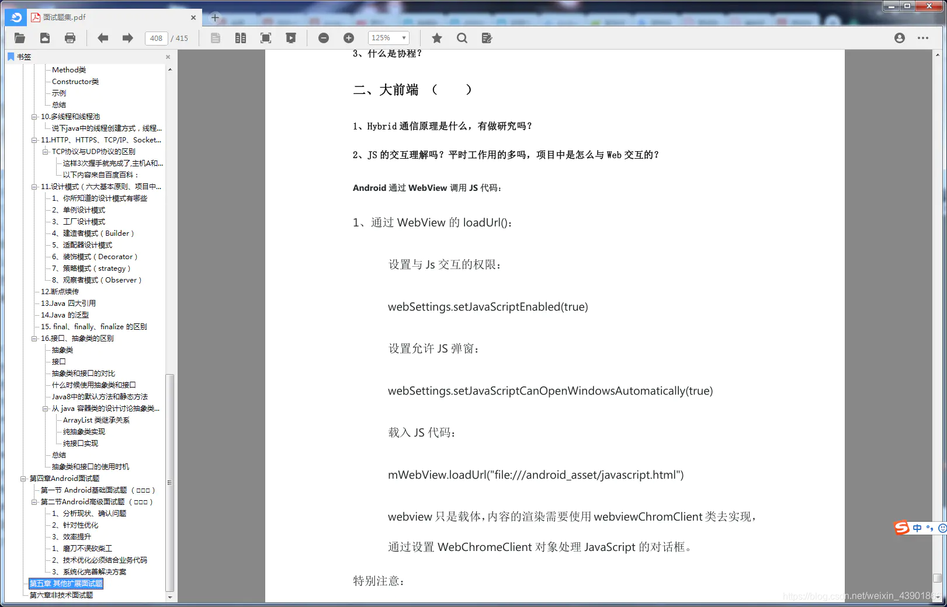
Task: Collapse 11.HTTP、HTTPS、TCP/IP node
Action: coord(34,140)
